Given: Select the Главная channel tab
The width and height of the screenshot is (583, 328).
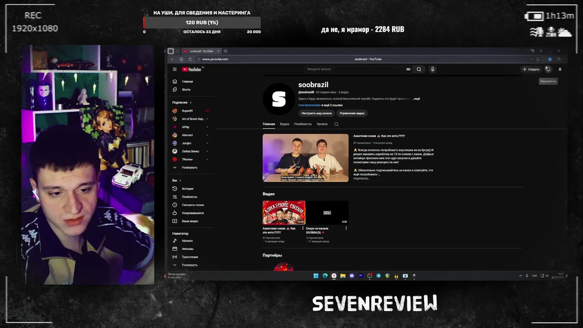Looking at the screenshot, I should [x=269, y=124].
